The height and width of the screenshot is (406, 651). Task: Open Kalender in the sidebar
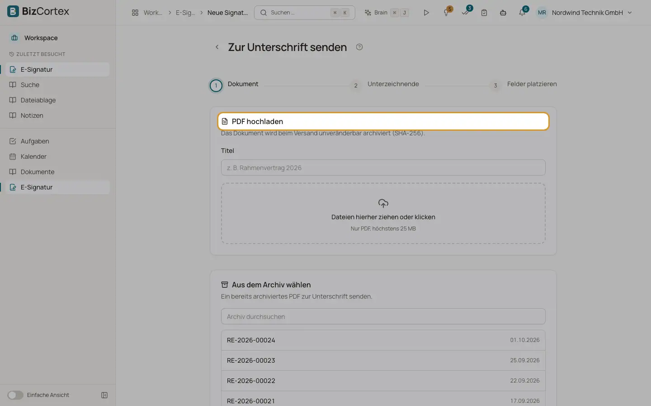58,157
